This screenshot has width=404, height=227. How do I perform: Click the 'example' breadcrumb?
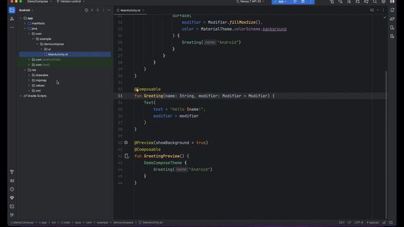(102, 223)
